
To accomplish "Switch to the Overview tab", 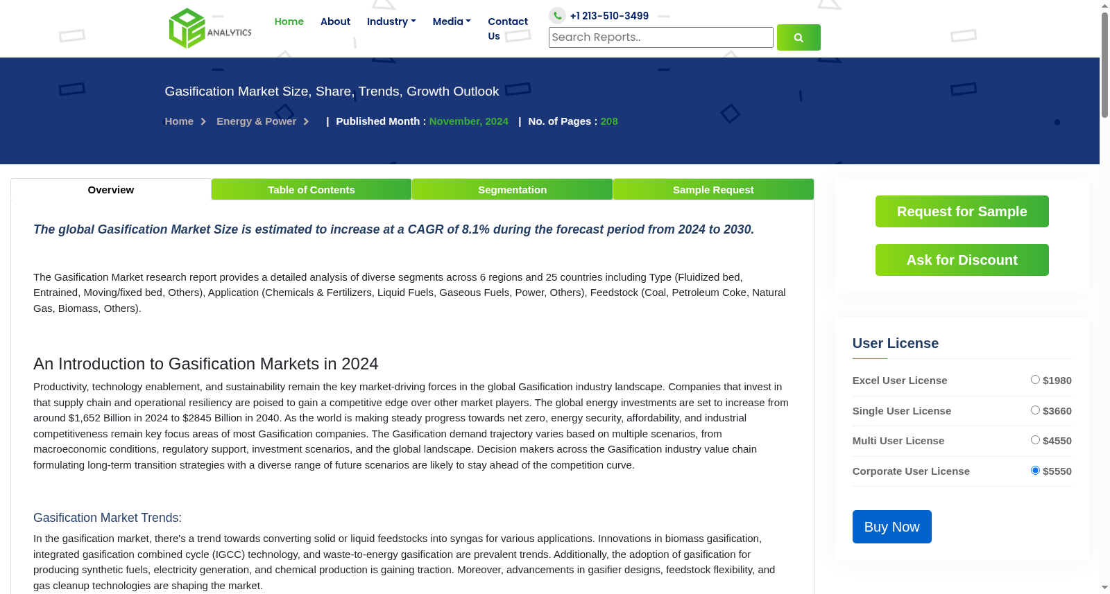I will 111,190.
